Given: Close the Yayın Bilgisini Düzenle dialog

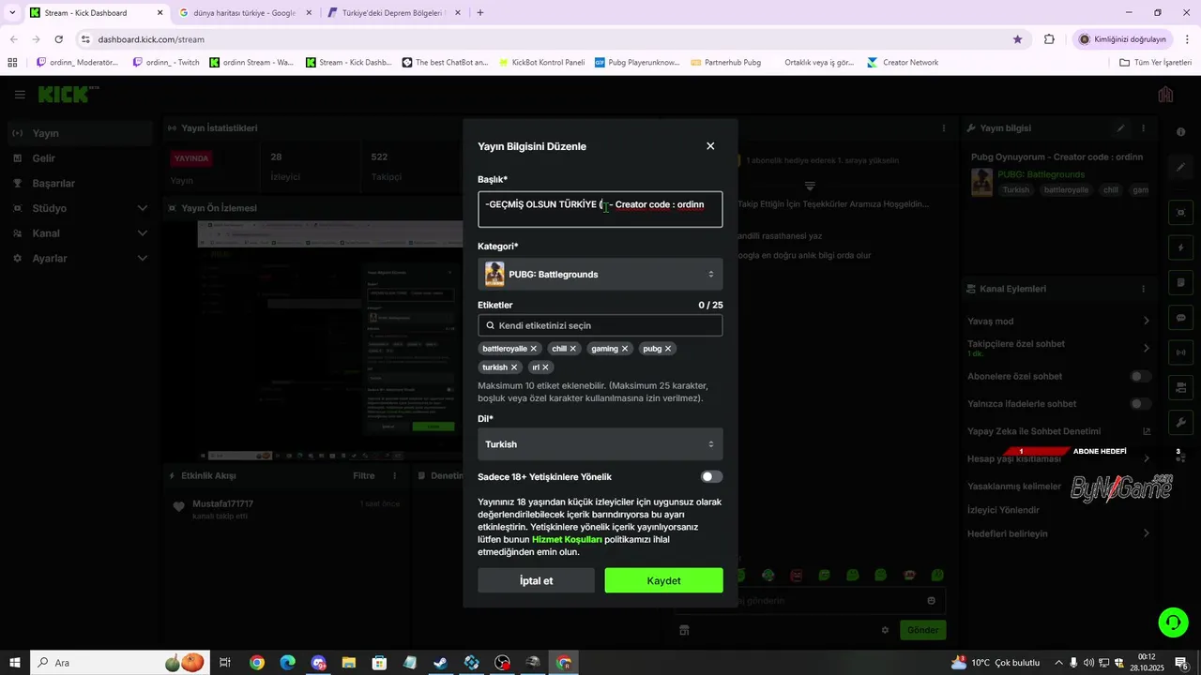Looking at the screenshot, I should pos(710,146).
